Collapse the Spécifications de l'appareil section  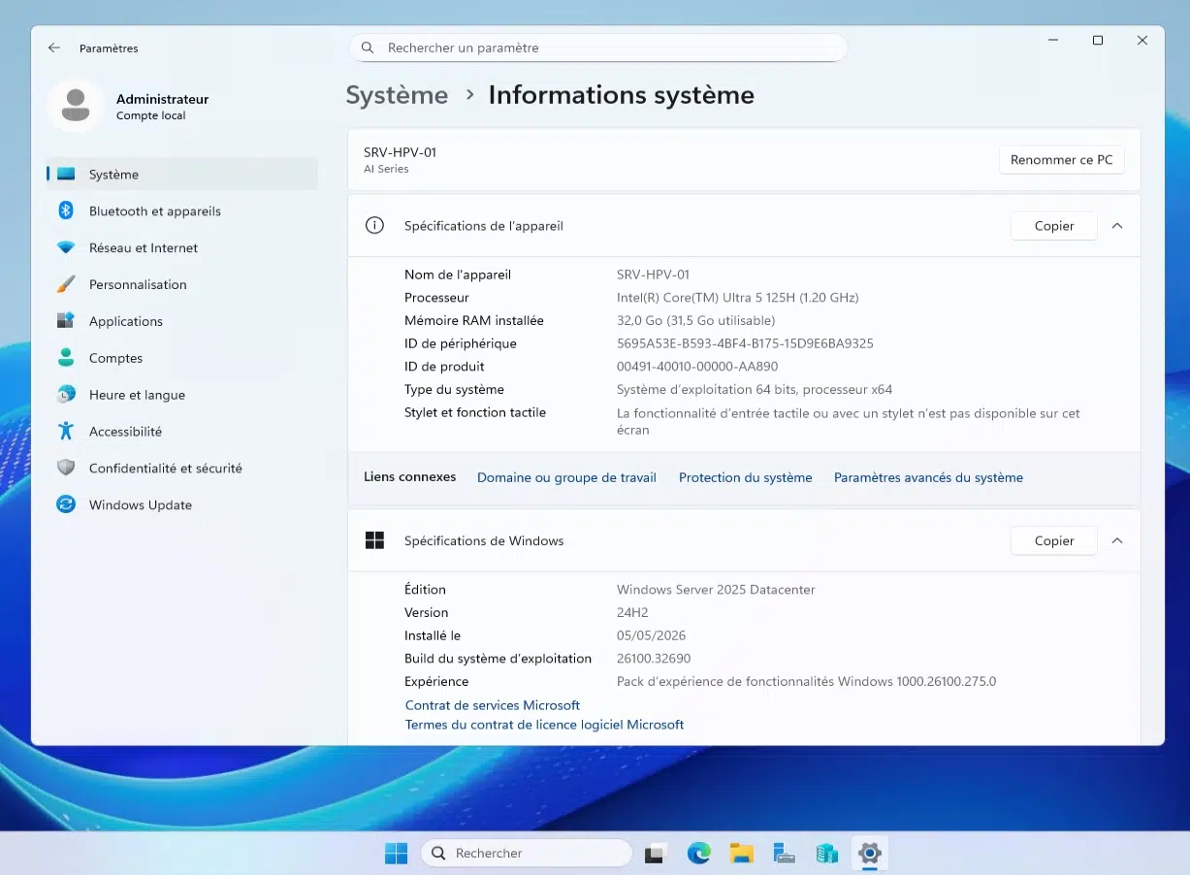[1117, 226]
